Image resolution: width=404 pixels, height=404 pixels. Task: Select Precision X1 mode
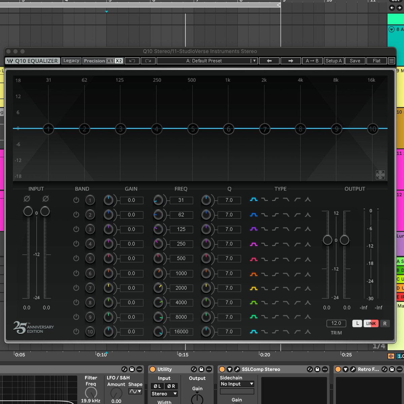tap(110, 61)
